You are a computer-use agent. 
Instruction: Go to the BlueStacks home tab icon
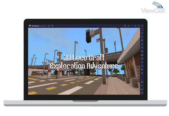(49, 26)
